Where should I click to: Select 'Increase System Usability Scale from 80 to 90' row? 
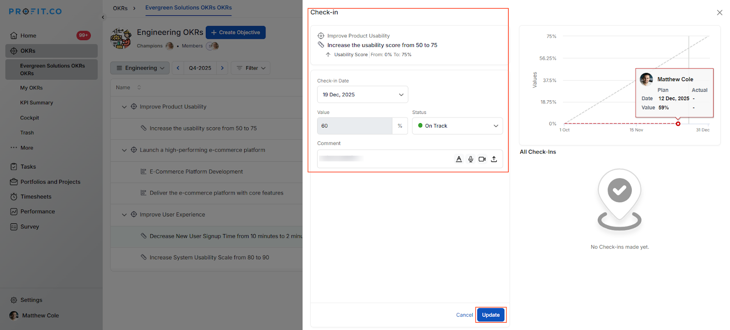point(206,258)
